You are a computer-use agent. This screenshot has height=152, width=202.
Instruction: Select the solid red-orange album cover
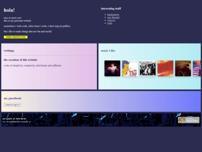[165, 68]
